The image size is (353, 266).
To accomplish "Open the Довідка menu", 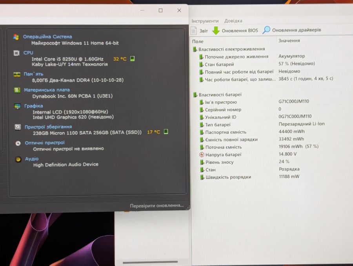I will click(x=233, y=21).
